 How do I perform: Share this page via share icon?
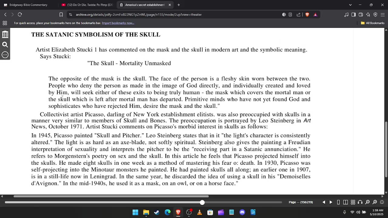(299, 15)
